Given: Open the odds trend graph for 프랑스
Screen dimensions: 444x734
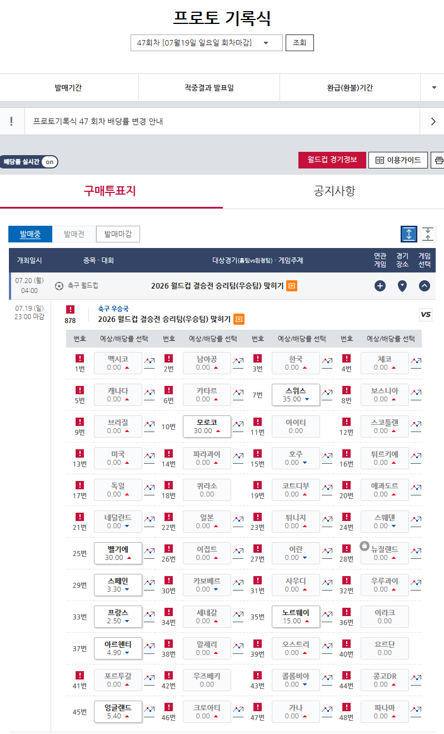Looking at the screenshot, I should (149, 617).
